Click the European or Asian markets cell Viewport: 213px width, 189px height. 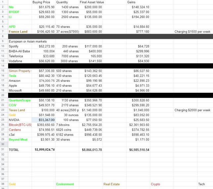point(28,42)
